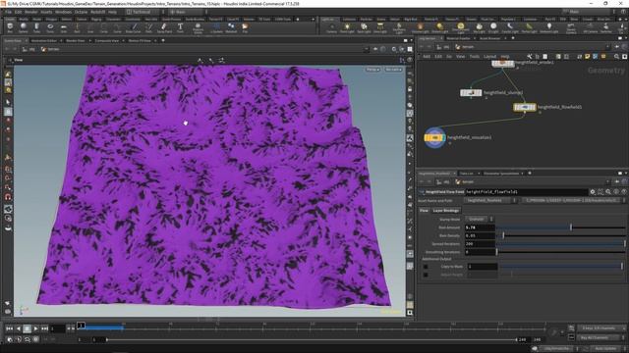Select the Metaball shelf tool
Viewport: 629px width, 353px height.
click(231, 27)
